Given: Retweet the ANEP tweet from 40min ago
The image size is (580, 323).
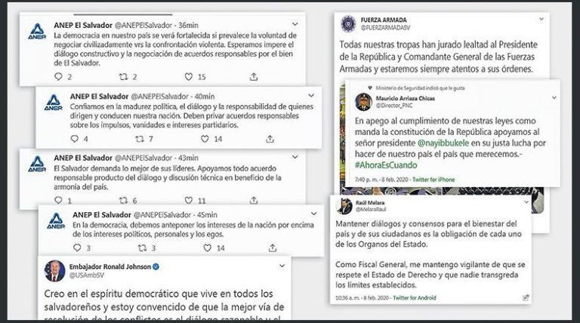Looking at the screenshot, I should coord(140,139).
